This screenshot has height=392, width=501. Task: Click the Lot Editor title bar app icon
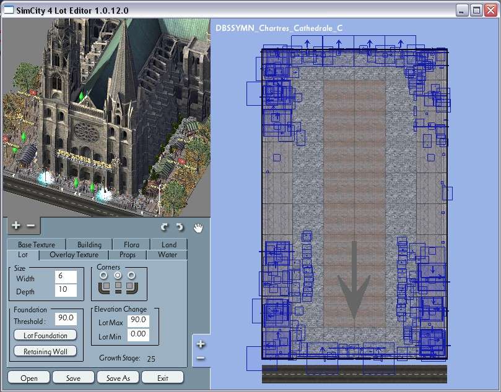(8, 10)
